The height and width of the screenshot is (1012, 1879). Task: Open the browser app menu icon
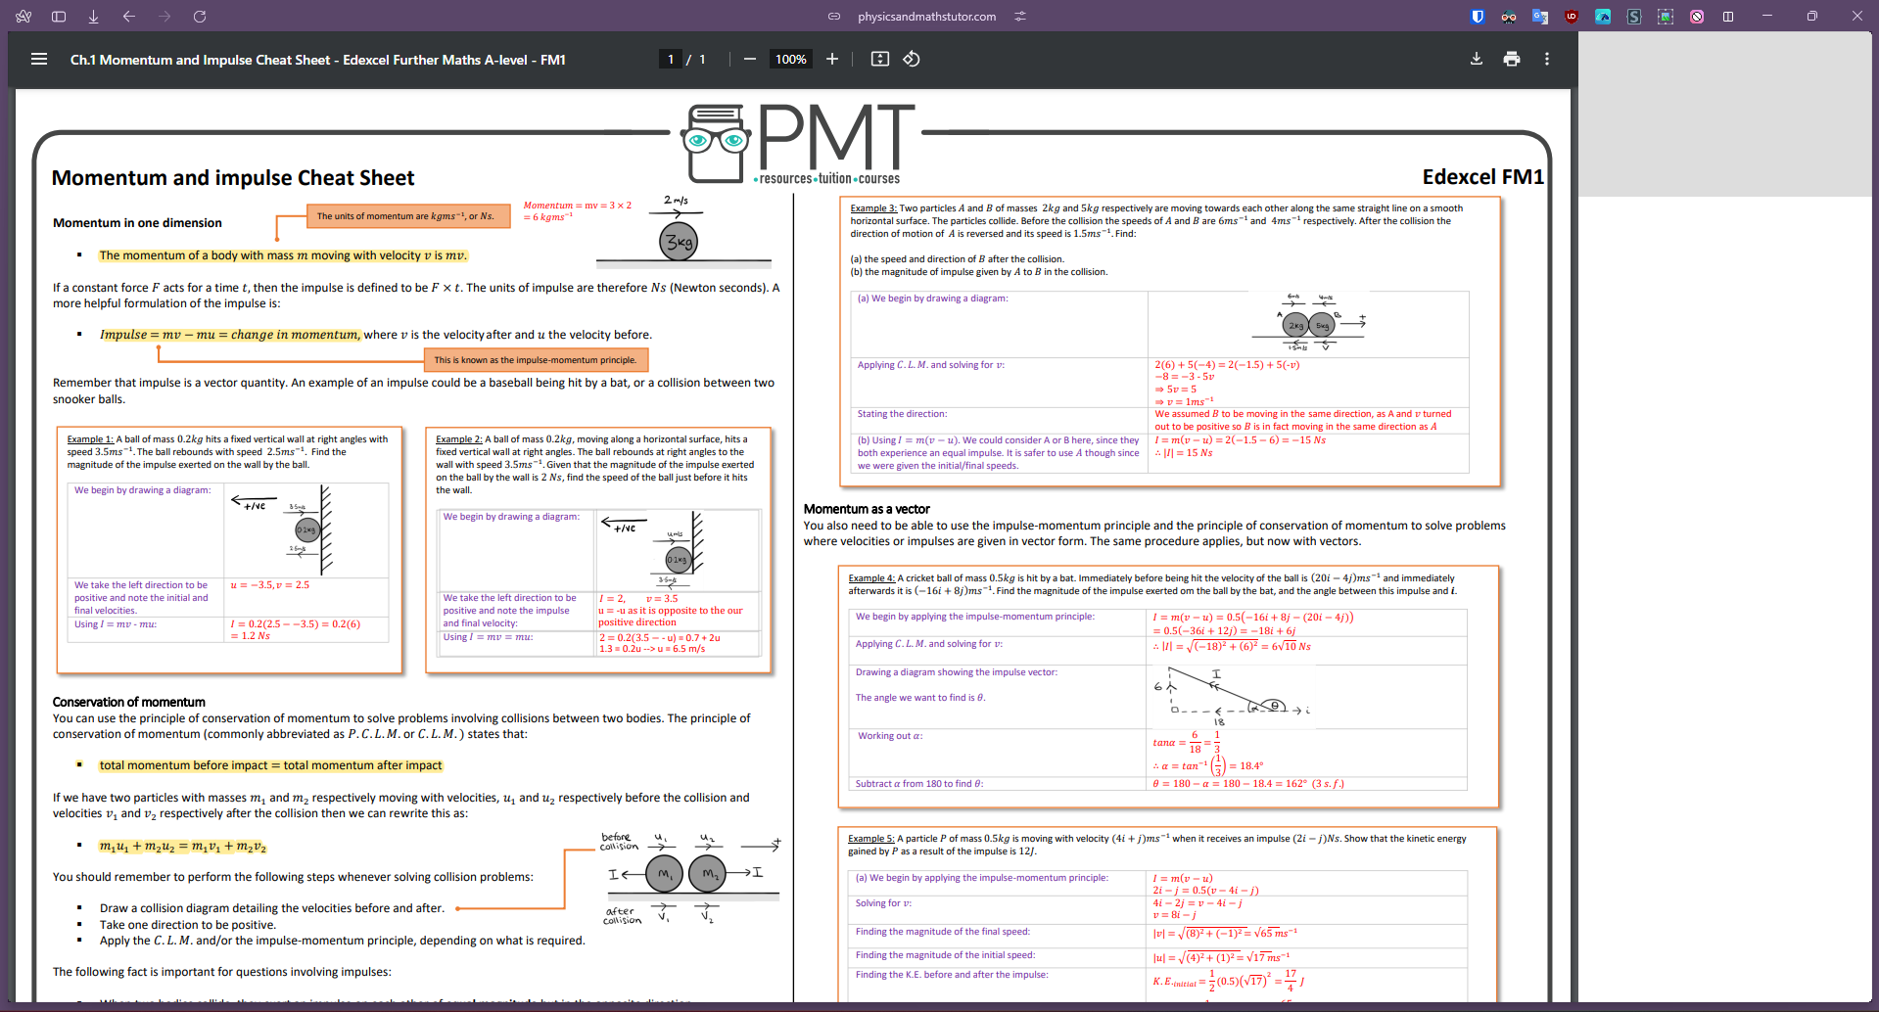pos(23,17)
